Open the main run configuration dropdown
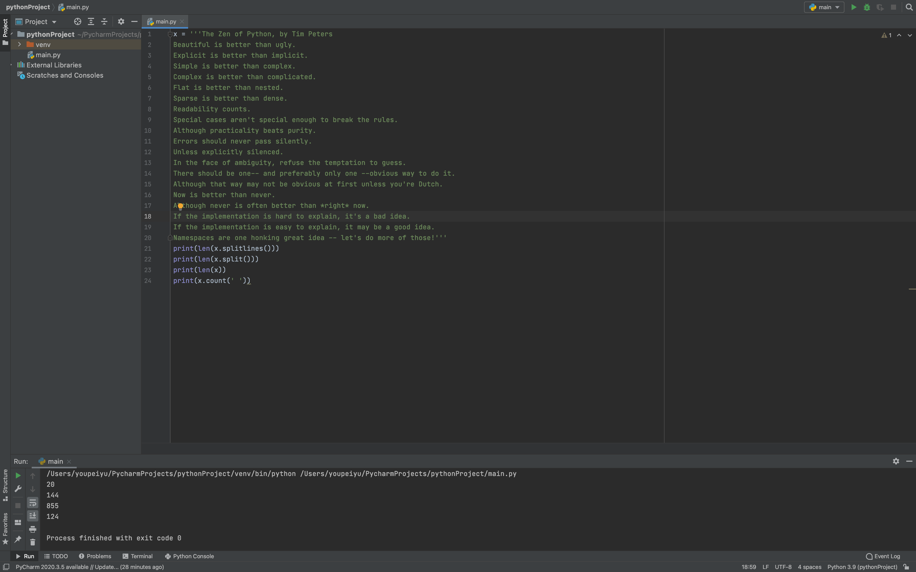Screen dimensions: 916x572 824,7
